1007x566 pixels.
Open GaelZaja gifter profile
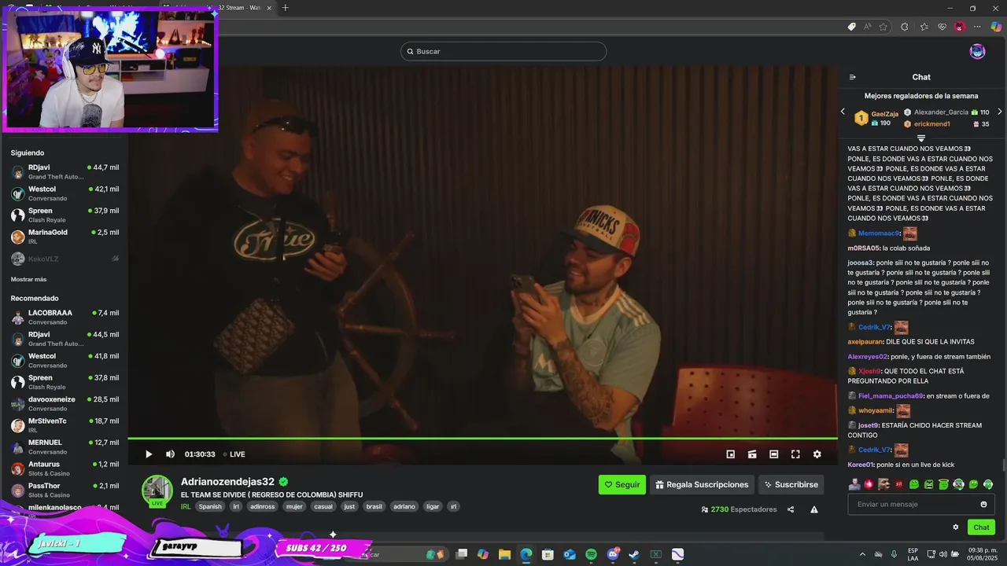(x=884, y=114)
